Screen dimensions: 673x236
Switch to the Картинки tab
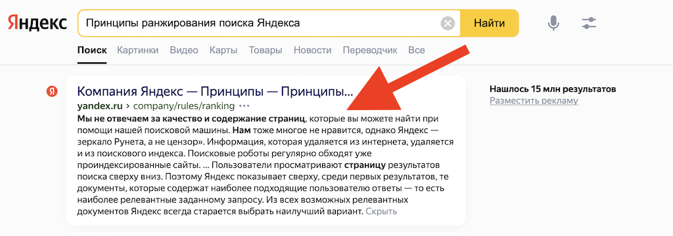pos(138,50)
